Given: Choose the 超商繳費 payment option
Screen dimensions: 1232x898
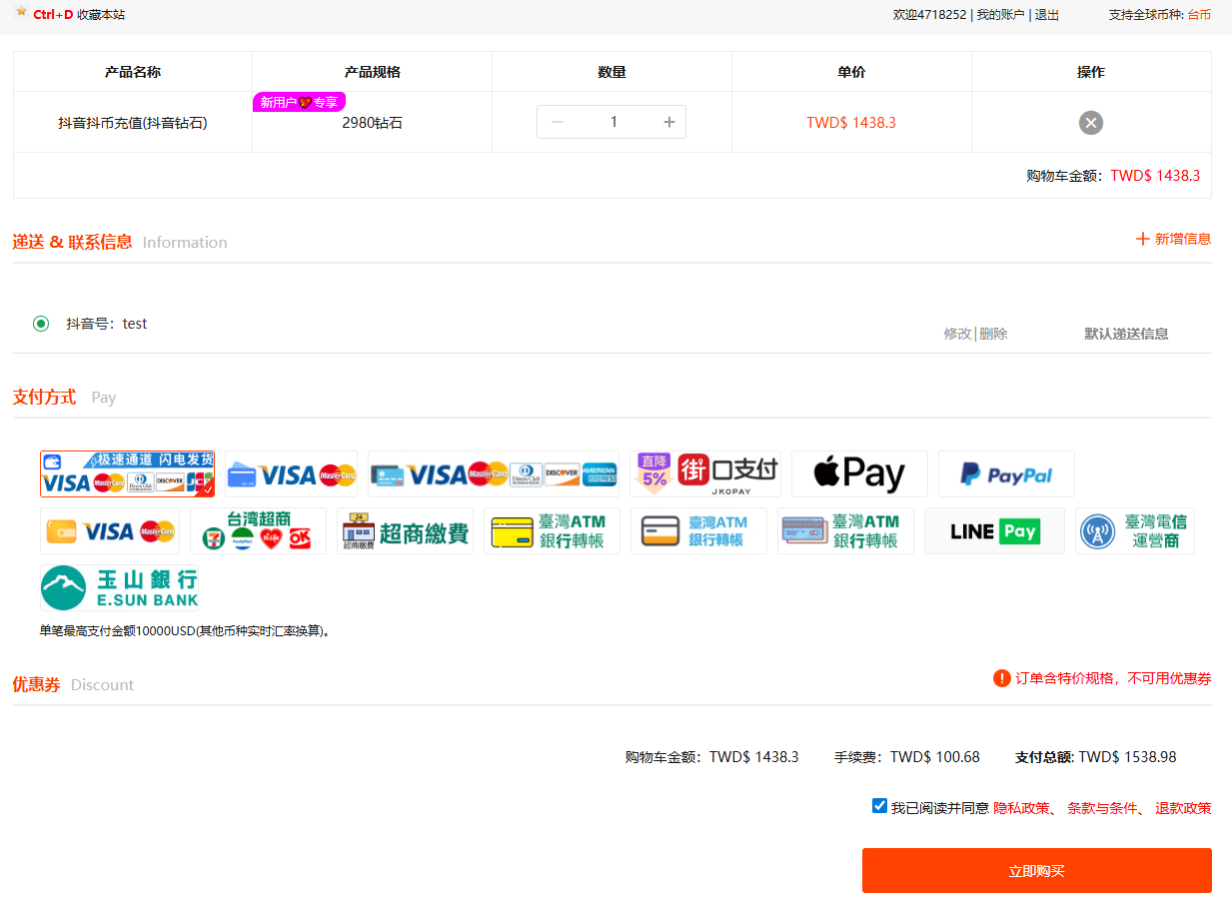Looking at the screenshot, I should (405, 530).
